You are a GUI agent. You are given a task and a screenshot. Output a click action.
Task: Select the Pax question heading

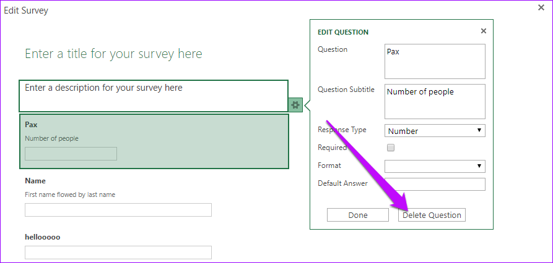point(32,125)
